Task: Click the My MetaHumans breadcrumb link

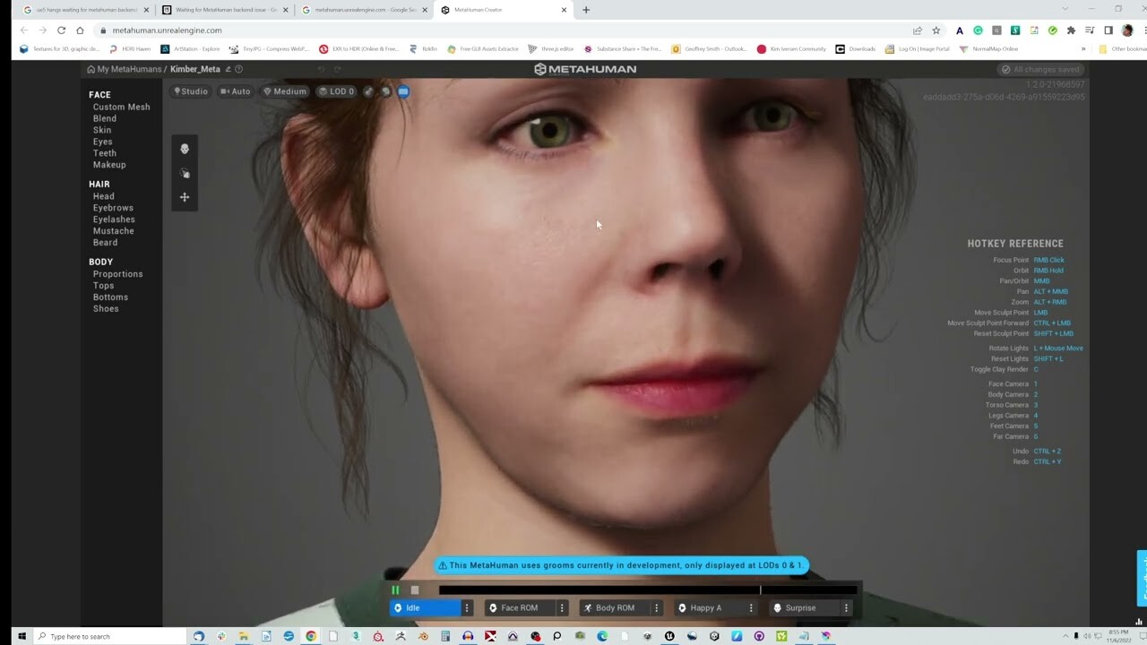Action: point(127,68)
